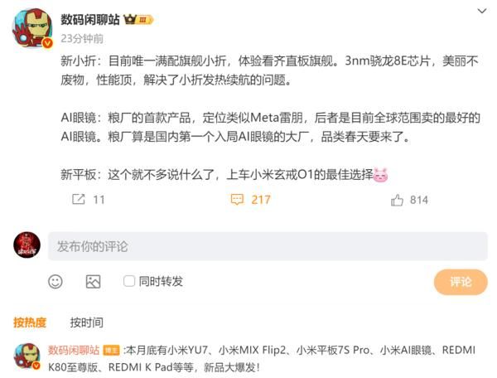Image resolution: width=497 pixels, height=378 pixels.
Task: Open comments via the speech bubble icon
Action: 237,200
